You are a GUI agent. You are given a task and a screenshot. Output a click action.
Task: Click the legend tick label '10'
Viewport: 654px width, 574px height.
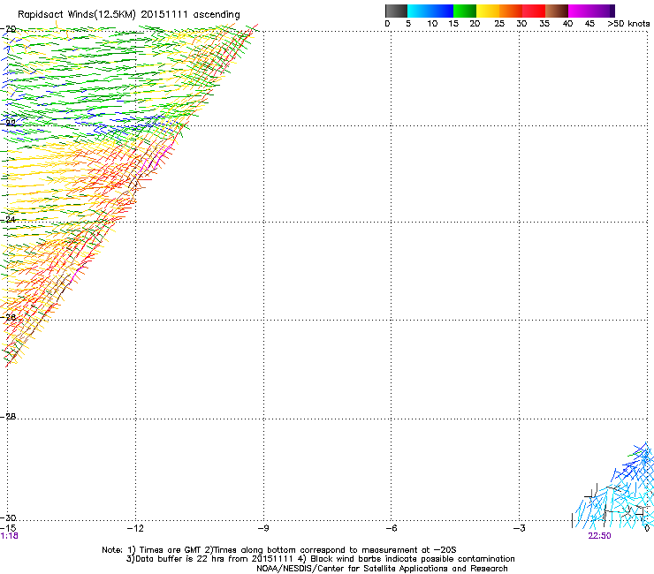431,24
